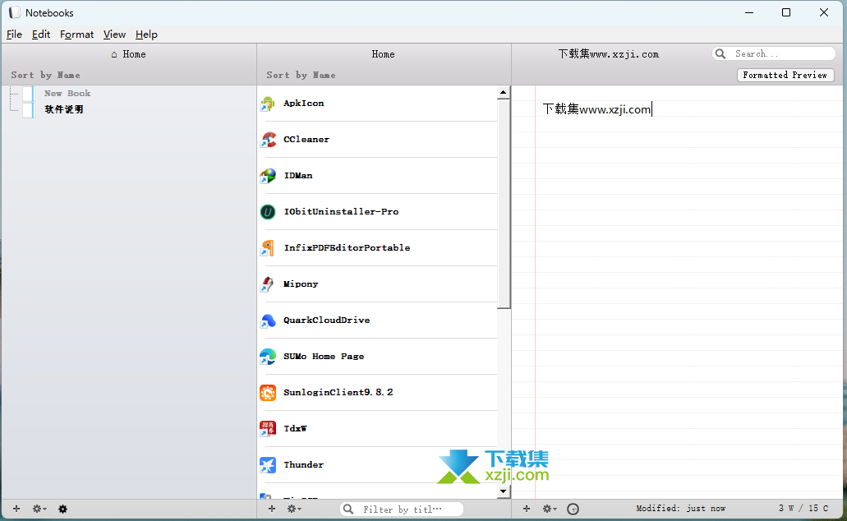Select InfixPDFEditorPortable entry text
The width and height of the screenshot is (847, 521).
(x=347, y=248)
